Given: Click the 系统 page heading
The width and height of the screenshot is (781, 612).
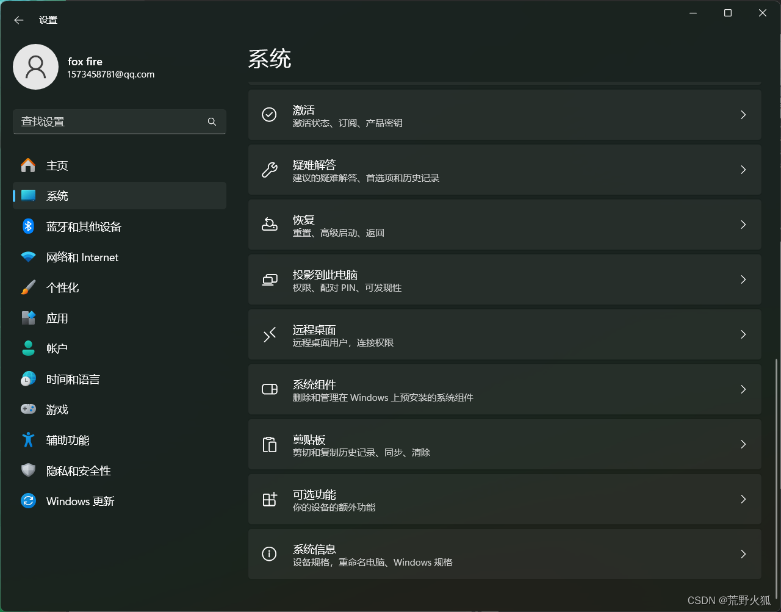Looking at the screenshot, I should click(x=270, y=59).
